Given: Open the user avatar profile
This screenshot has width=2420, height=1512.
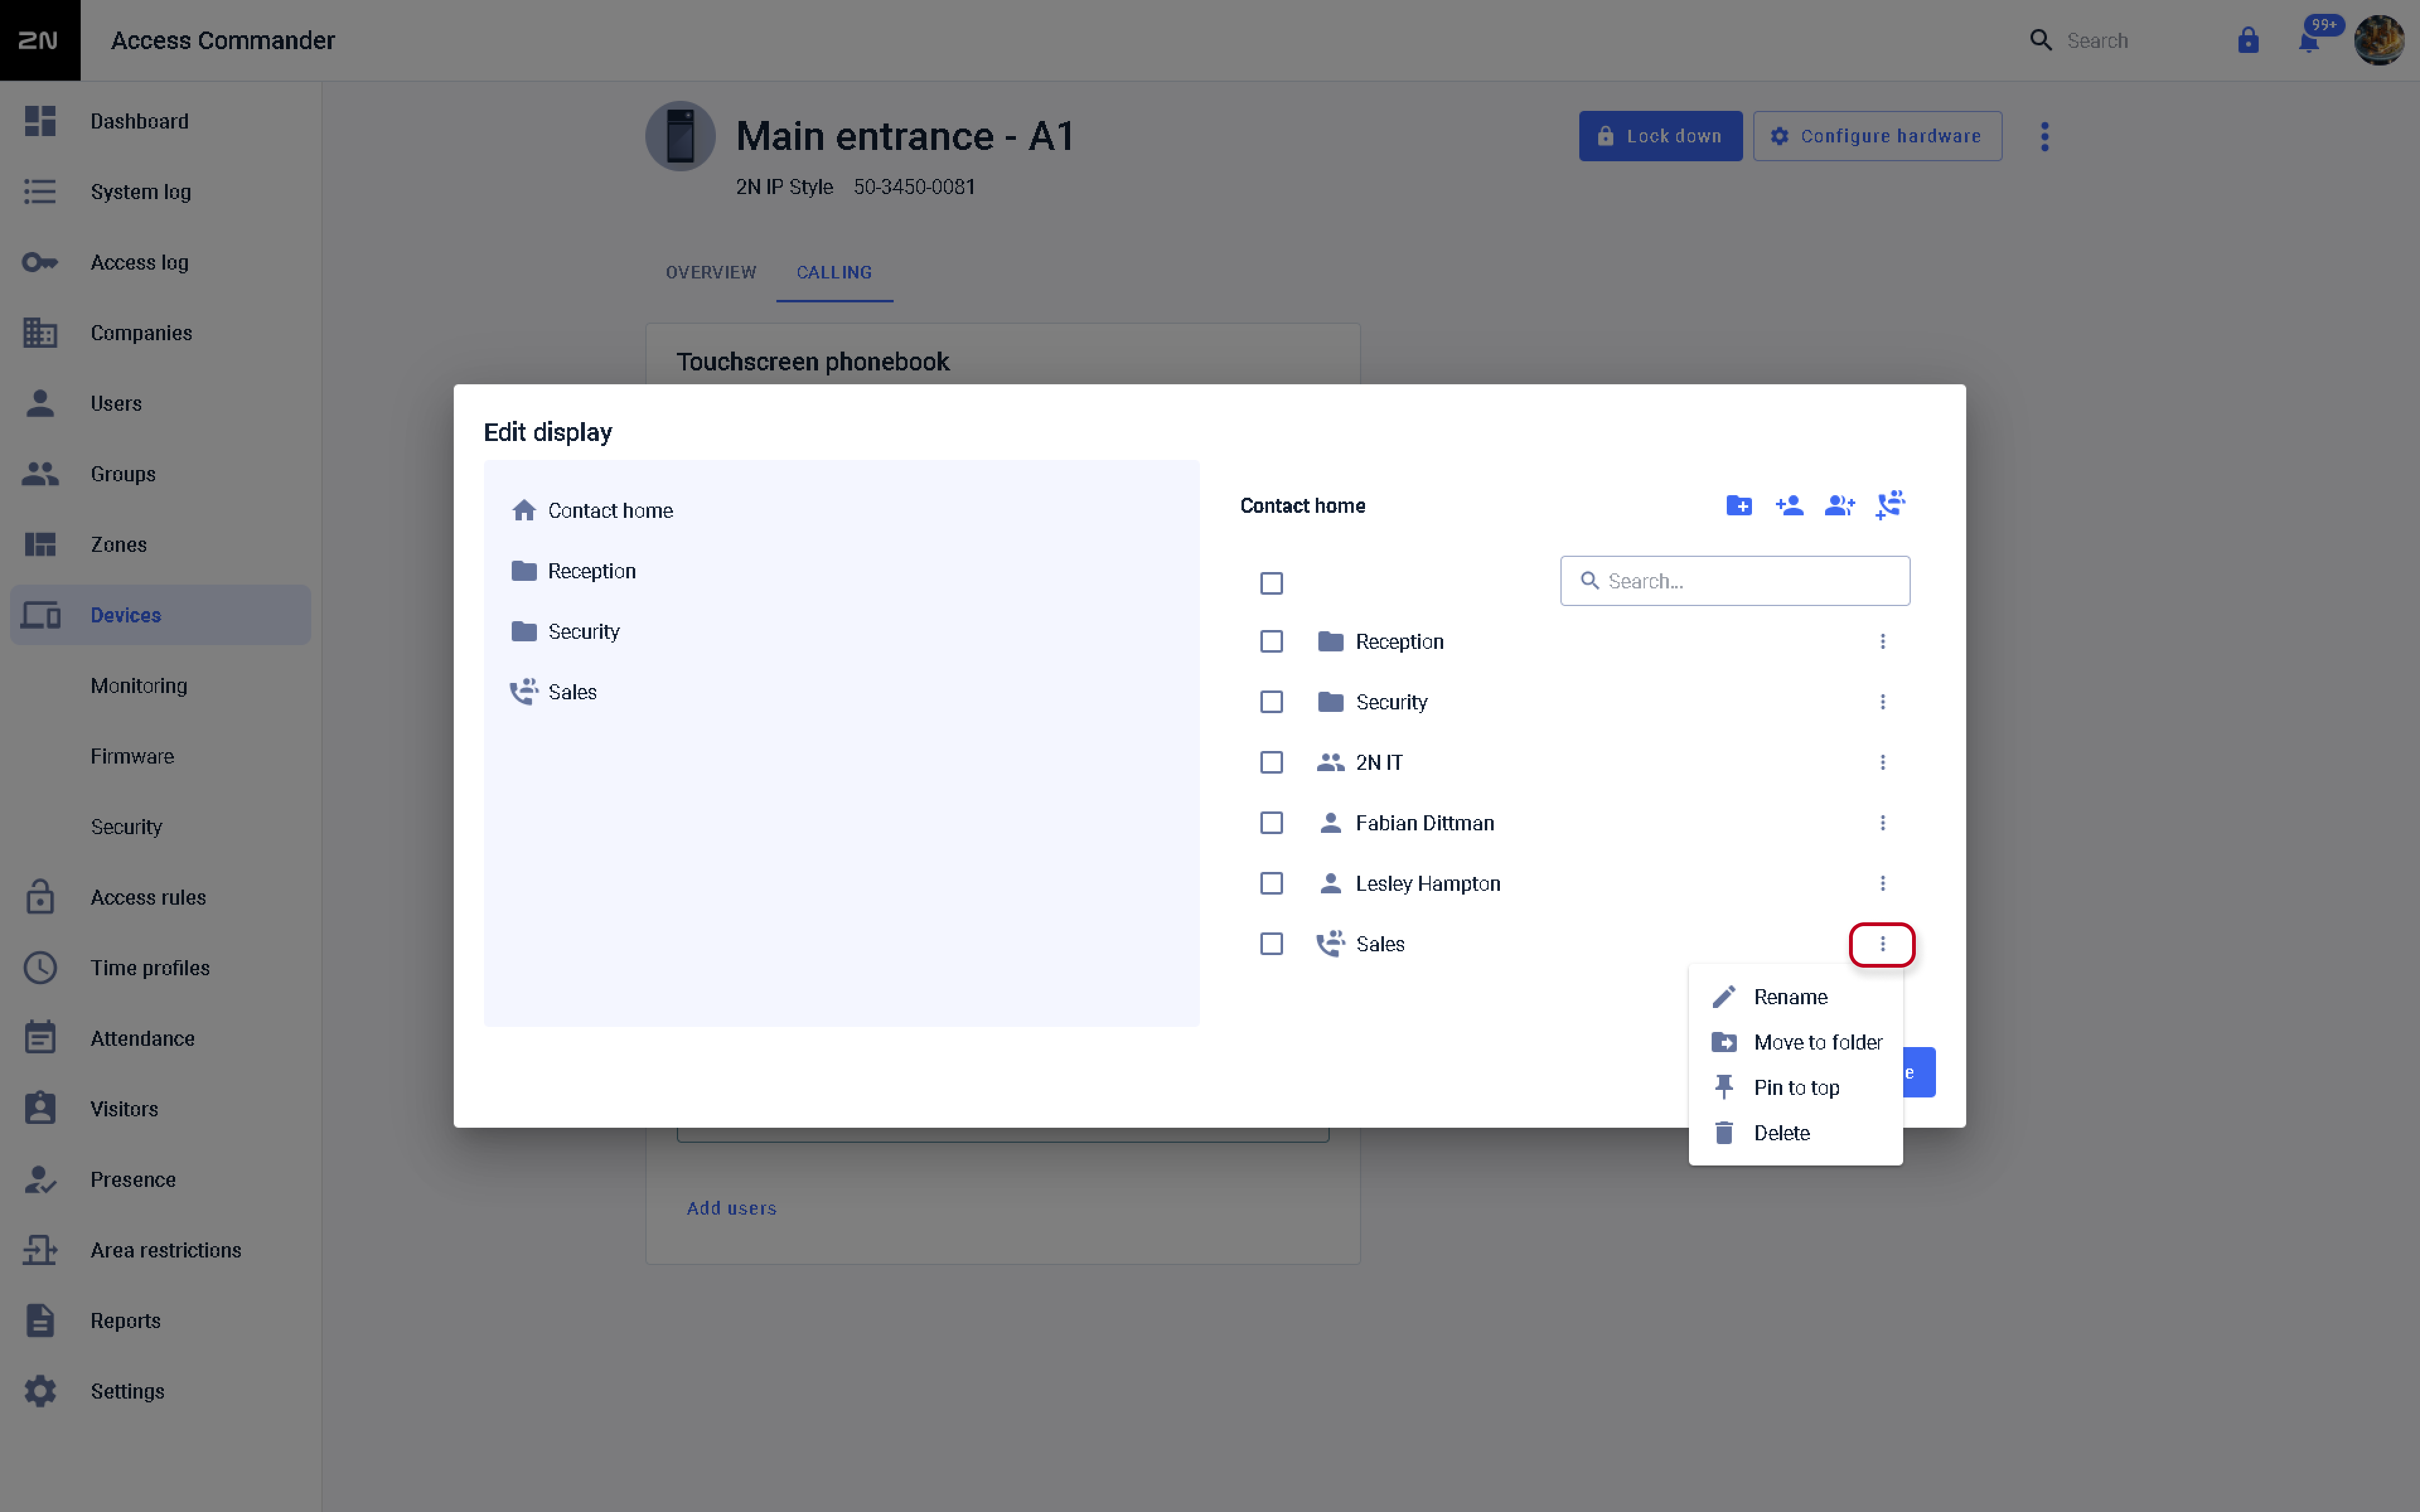Looking at the screenshot, I should 2379,40.
